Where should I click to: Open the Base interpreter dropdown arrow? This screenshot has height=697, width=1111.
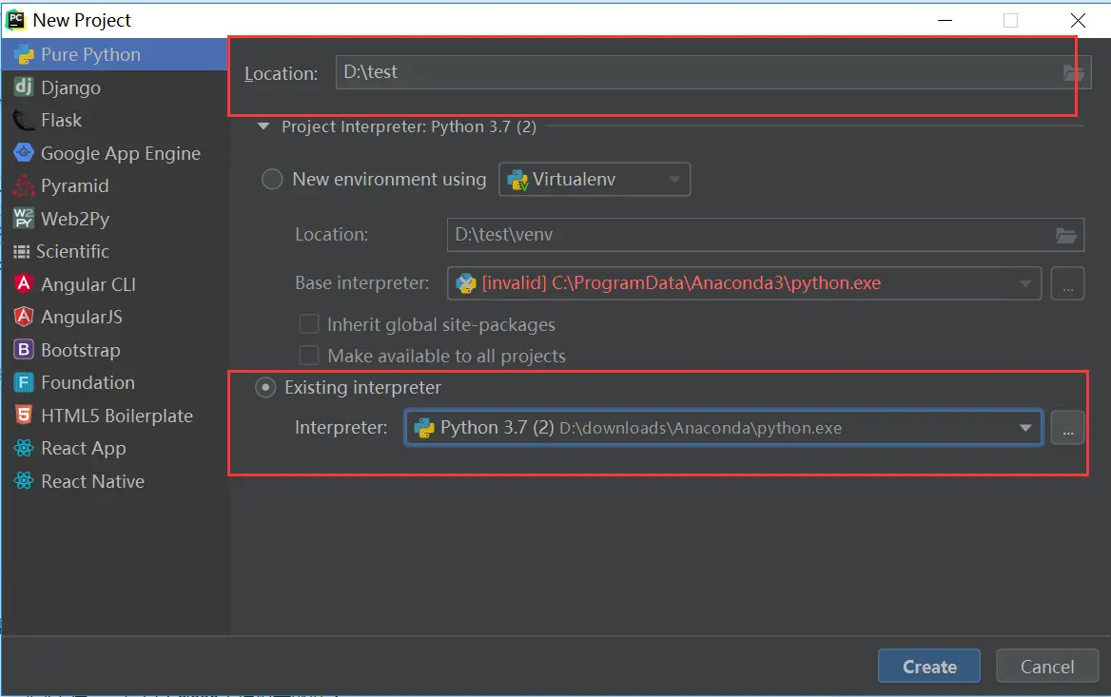[1024, 283]
